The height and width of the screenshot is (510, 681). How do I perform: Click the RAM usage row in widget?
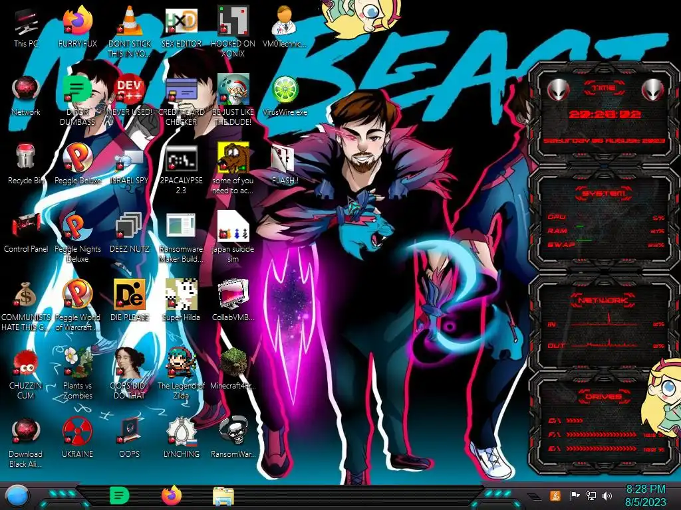(605, 230)
